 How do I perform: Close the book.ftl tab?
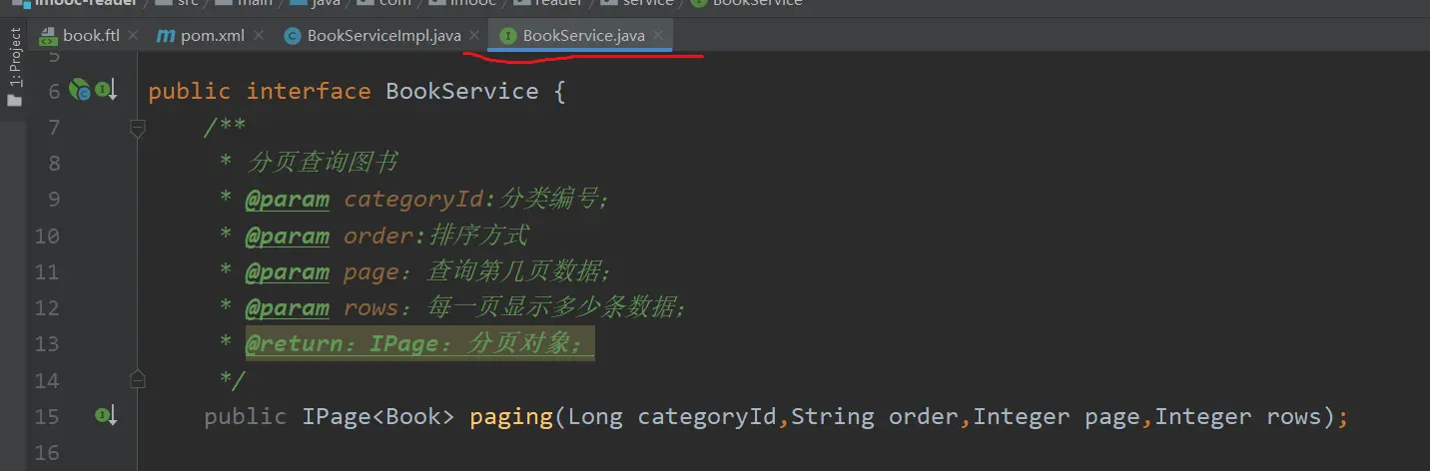click(x=135, y=35)
